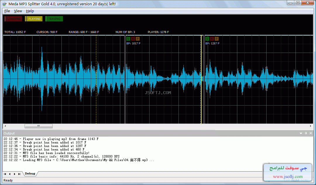Click log line 'Break point has been added at 1017 F'
This screenshot has width=316, height=185.
[45, 143]
